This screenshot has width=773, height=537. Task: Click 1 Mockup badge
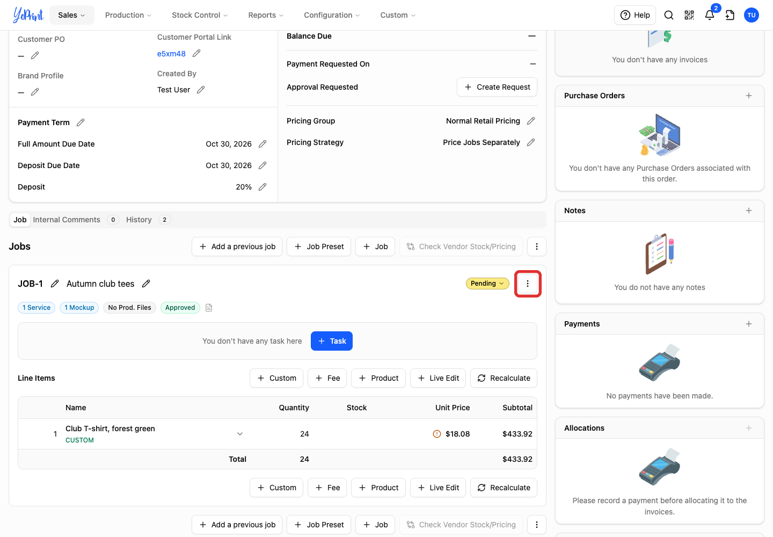(x=79, y=308)
